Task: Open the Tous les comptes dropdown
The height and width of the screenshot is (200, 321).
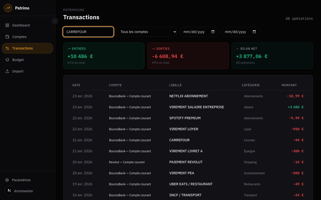Action: (147, 32)
